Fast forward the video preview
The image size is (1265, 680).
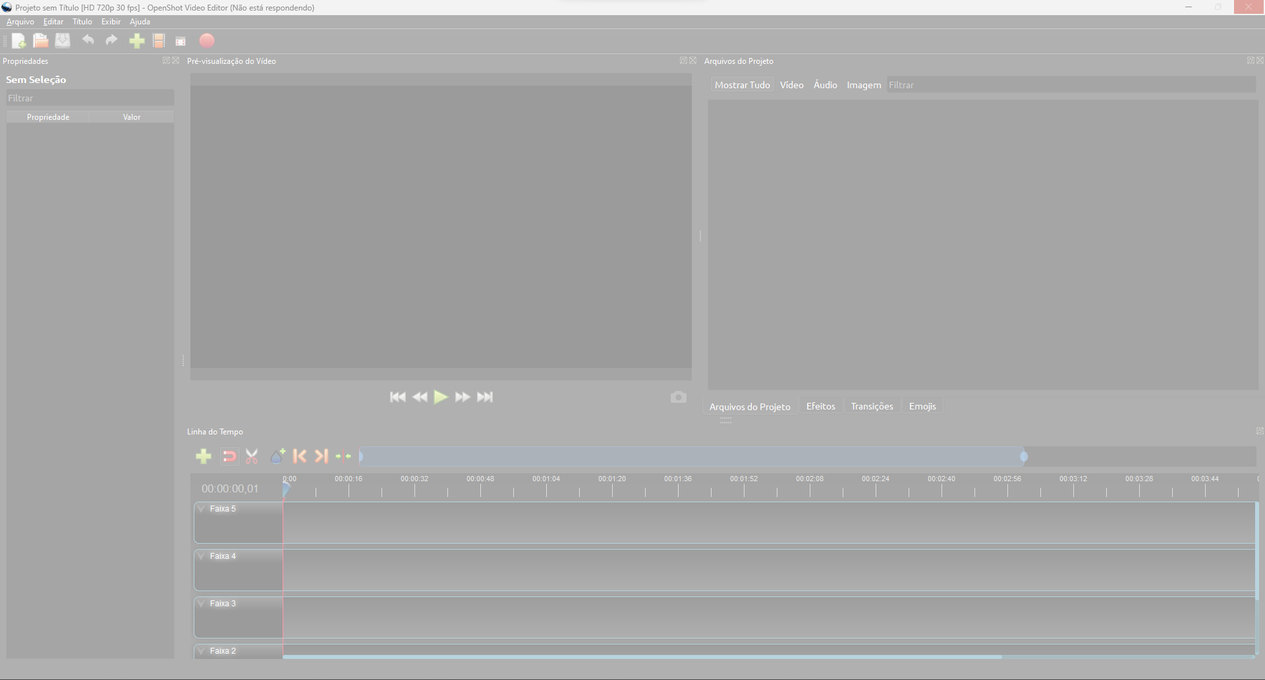pyautogui.click(x=463, y=397)
